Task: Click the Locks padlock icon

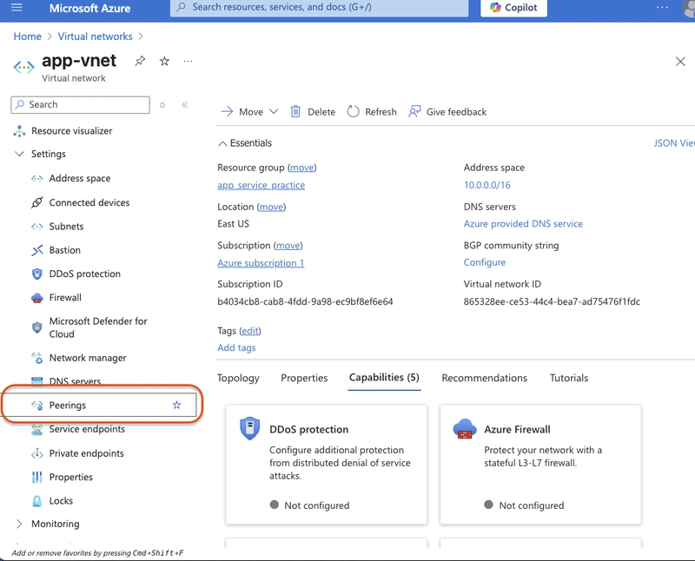Action: click(x=37, y=501)
